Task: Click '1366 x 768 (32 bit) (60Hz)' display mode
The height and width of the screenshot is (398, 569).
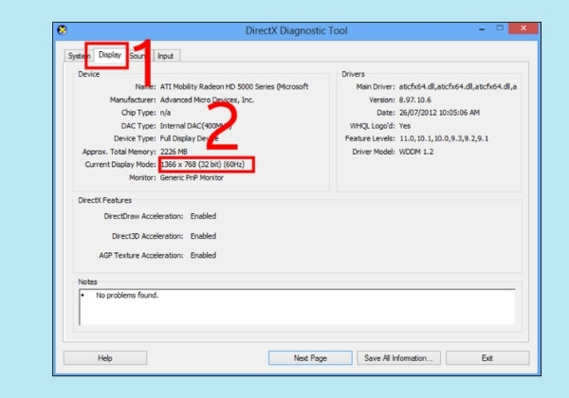Action: [x=203, y=164]
